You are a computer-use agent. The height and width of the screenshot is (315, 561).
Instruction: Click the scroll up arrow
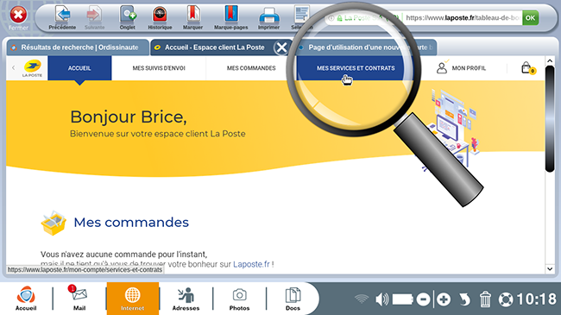[x=550, y=61]
